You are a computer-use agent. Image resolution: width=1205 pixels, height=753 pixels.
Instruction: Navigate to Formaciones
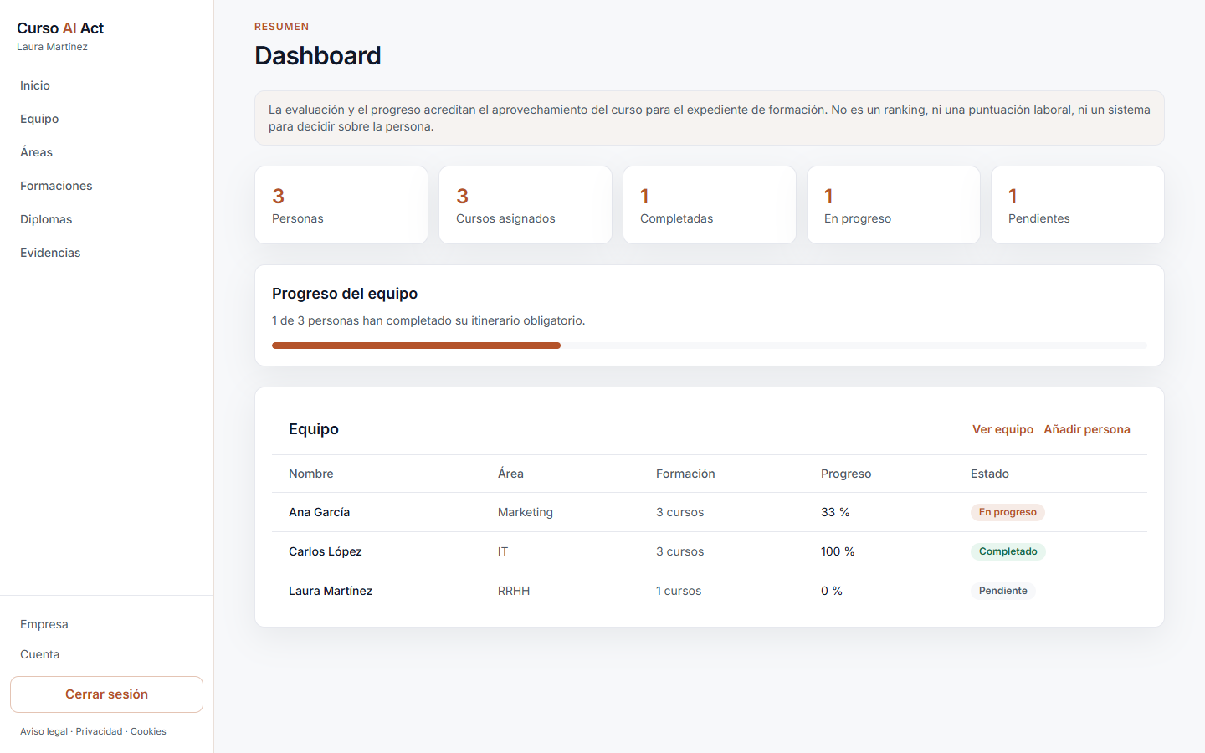[x=56, y=186]
